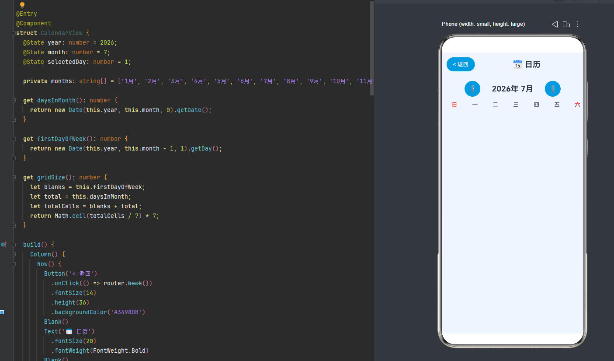Image resolution: width=614 pixels, height=361 pixels.
Task: Click the '一' weekday header
Action: (475, 105)
